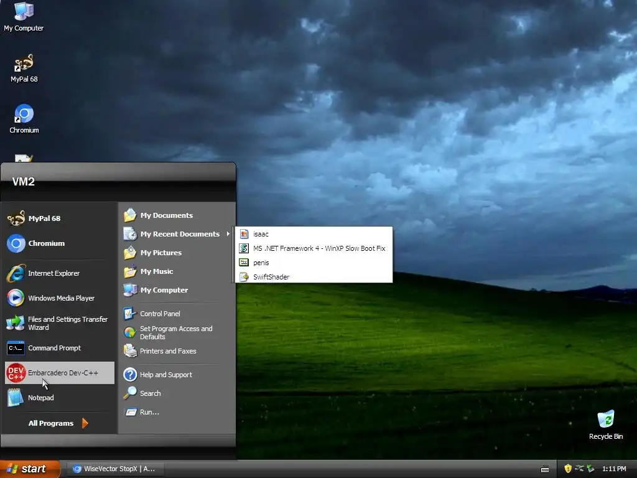Expand All Programs list
637x478 pixels.
point(58,423)
